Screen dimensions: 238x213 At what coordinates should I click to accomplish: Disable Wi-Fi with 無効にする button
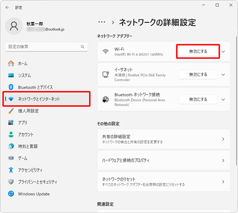pyautogui.click(x=198, y=51)
